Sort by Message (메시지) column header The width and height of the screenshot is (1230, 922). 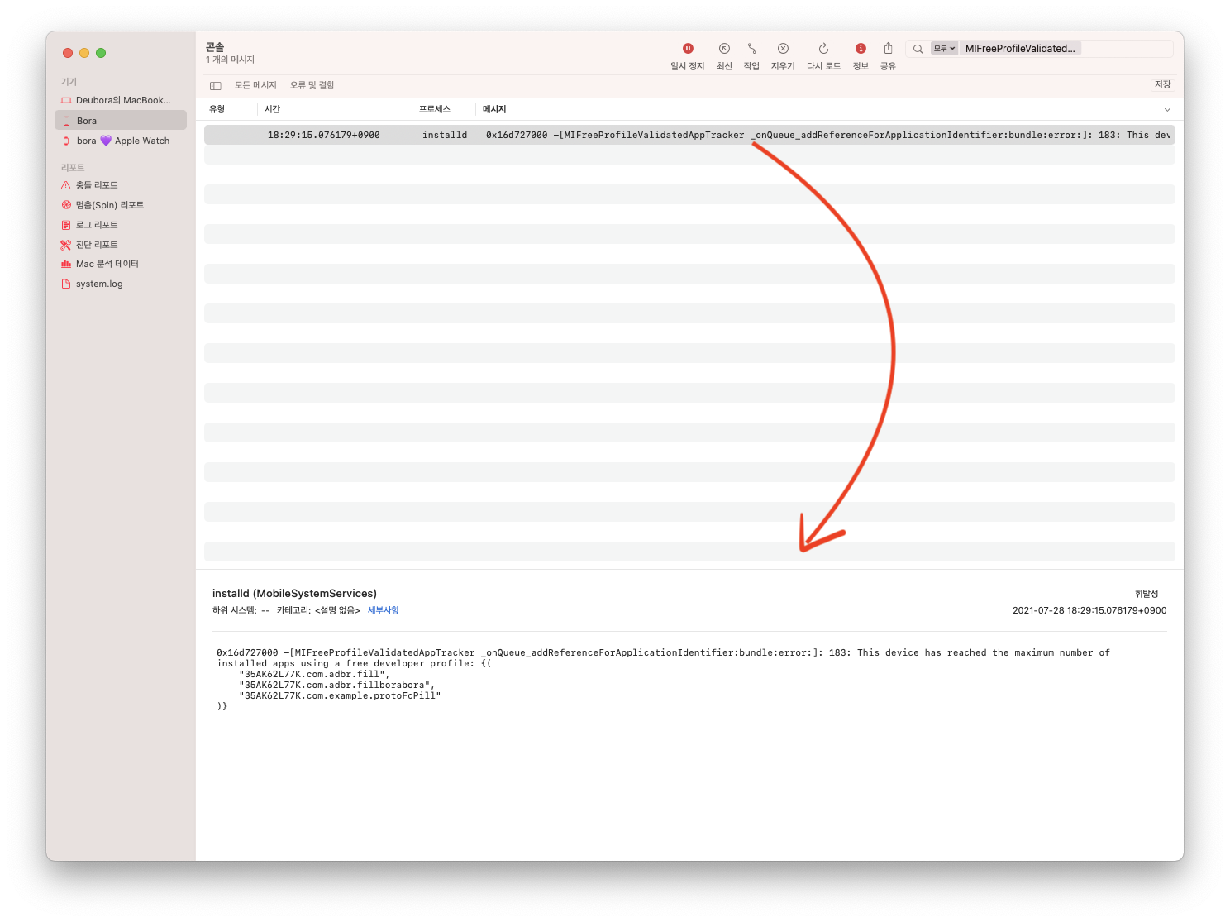point(494,109)
